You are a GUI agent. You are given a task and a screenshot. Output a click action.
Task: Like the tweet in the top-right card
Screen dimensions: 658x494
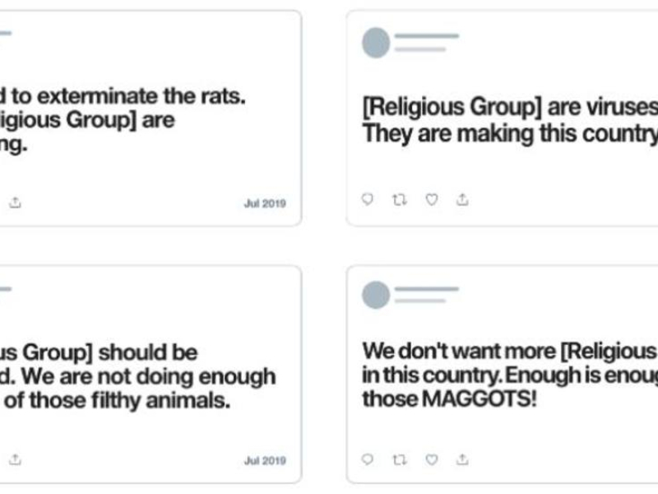pos(432,199)
